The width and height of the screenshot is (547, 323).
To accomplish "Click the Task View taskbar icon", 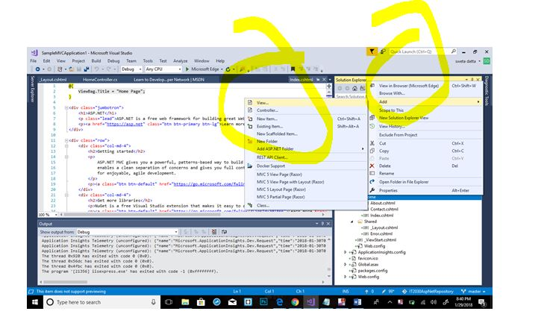I will (x=169, y=302).
